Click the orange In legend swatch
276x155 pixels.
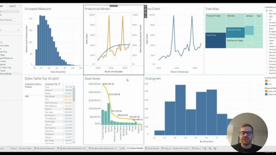click(x=266, y=81)
